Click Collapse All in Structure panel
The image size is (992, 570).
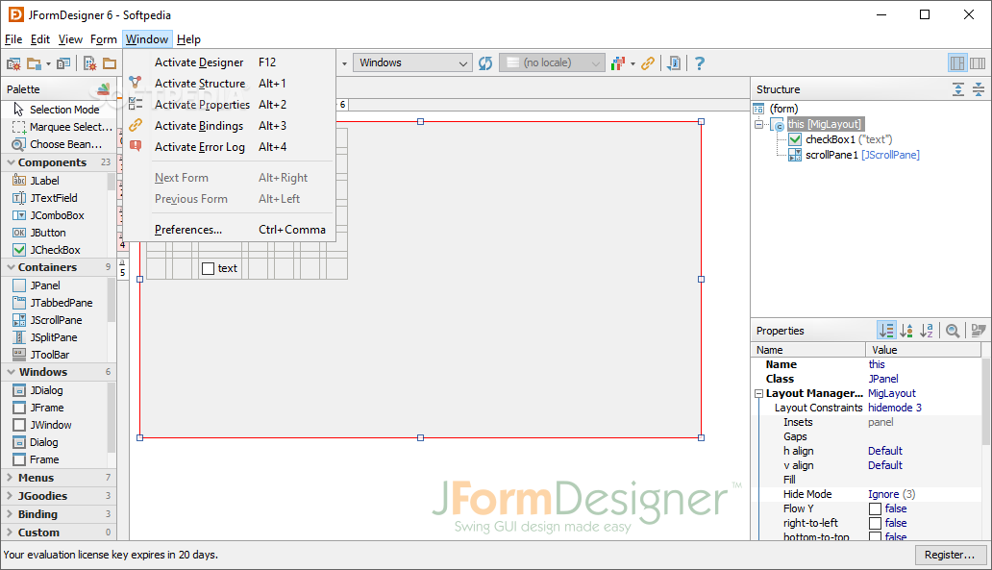(979, 89)
